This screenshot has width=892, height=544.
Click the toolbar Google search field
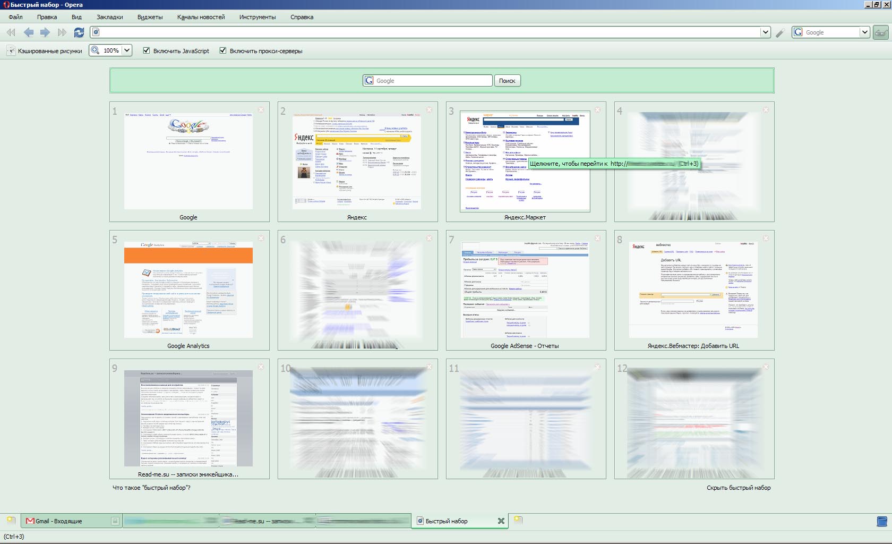click(831, 32)
